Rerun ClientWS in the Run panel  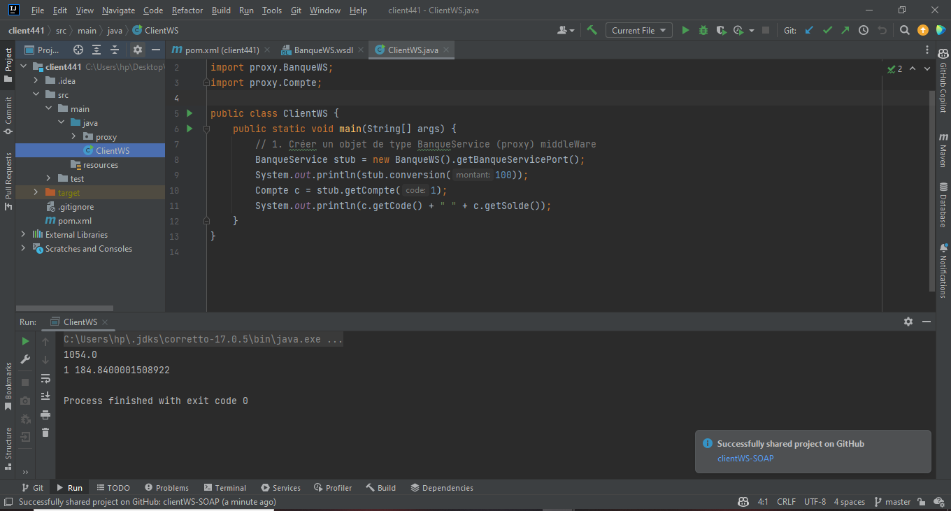pyautogui.click(x=25, y=341)
